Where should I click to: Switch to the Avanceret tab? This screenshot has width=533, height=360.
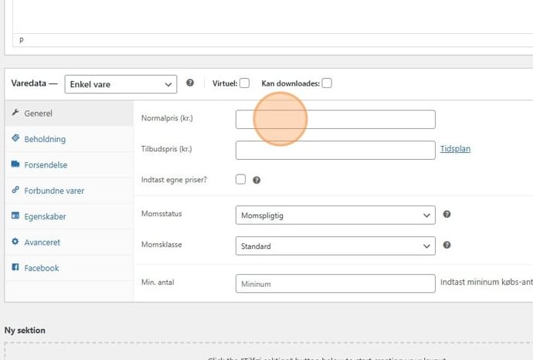(x=70, y=243)
